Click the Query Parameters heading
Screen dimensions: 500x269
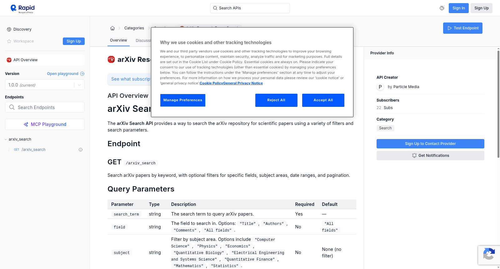point(141,189)
